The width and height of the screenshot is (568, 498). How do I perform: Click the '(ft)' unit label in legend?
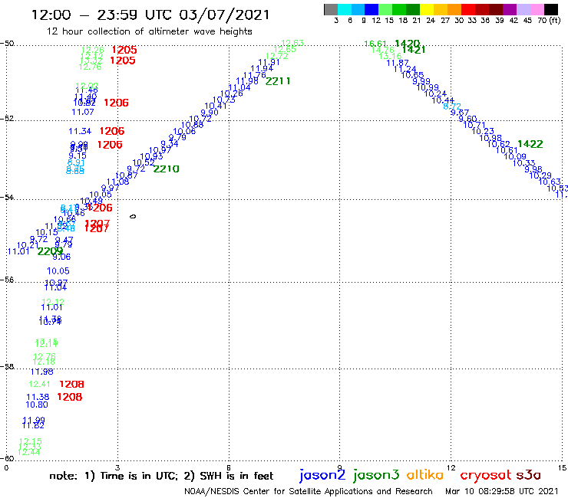(555, 21)
